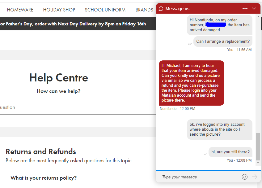The image size is (262, 188).
Task: Open the emoji picker in chat
Action: pos(244,177)
